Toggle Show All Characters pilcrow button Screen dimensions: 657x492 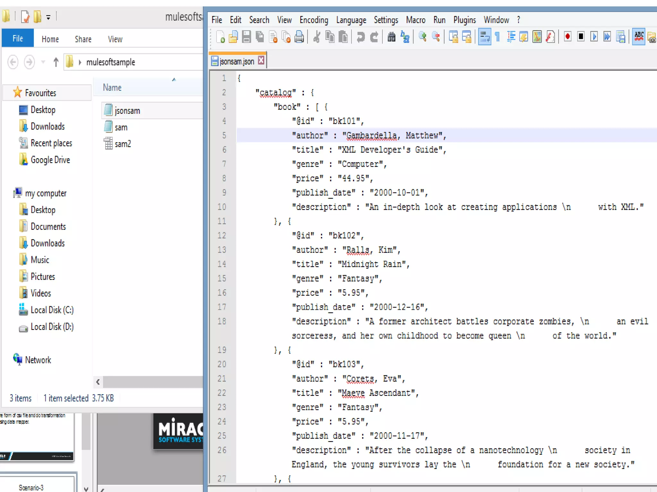[x=498, y=37]
